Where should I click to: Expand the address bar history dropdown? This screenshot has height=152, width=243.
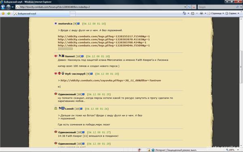coord(185,7)
